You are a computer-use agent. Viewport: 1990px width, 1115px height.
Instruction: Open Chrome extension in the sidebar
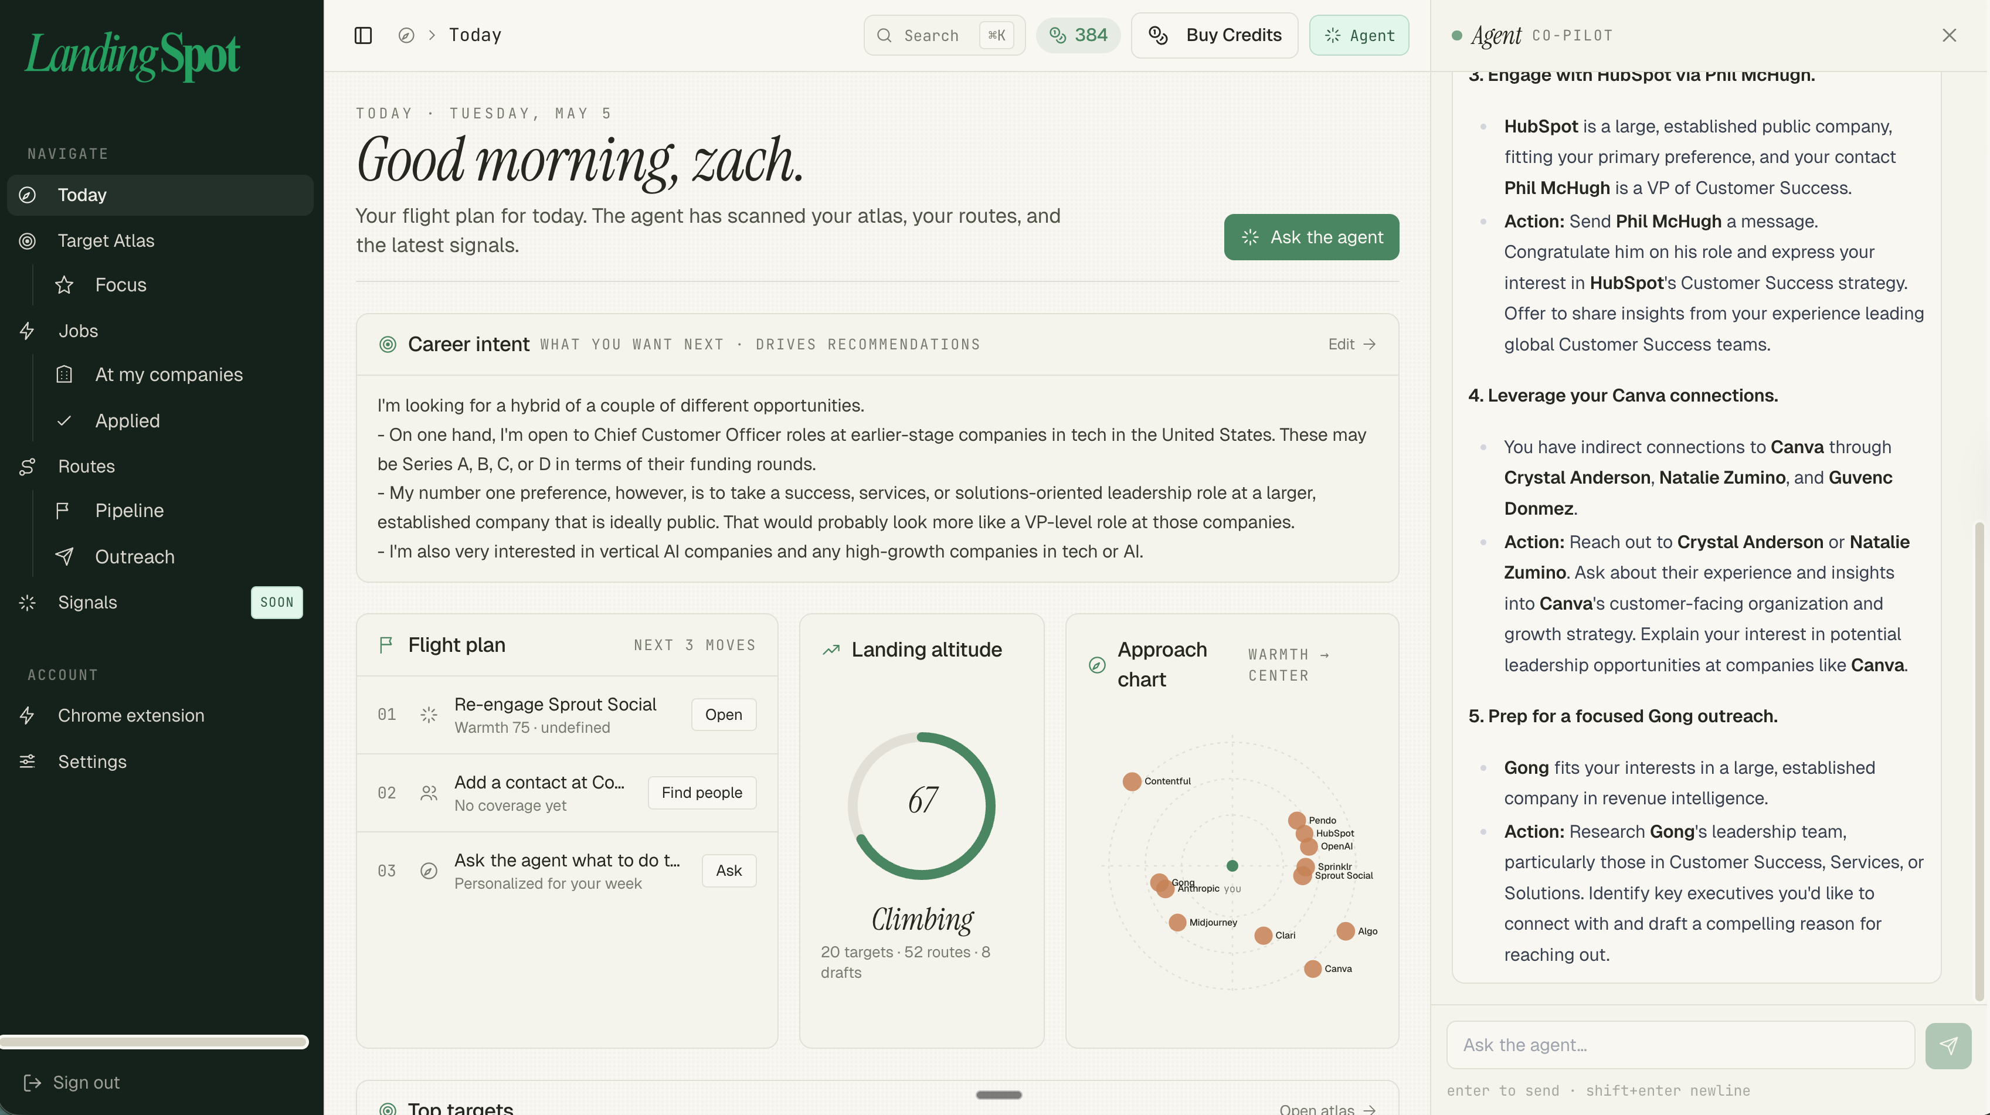pyautogui.click(x=160, y=716)
